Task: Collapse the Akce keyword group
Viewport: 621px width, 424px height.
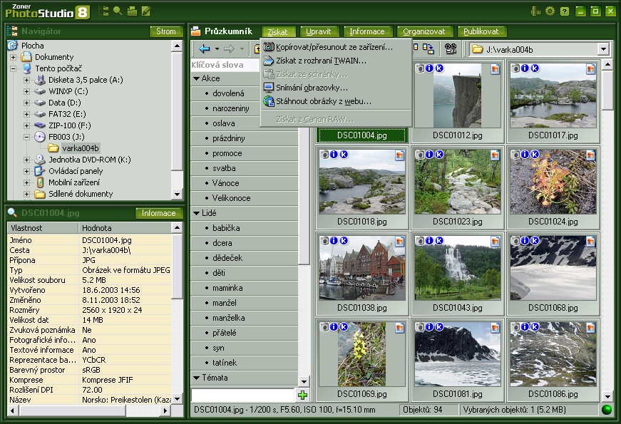Action: pyautogui.click(x=197, y=78)
